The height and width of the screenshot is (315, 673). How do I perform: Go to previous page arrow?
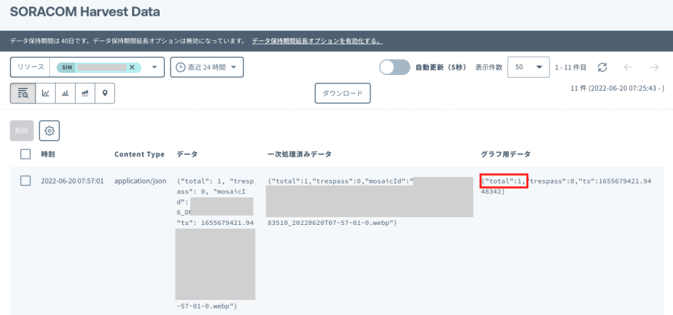coord(628,68)
